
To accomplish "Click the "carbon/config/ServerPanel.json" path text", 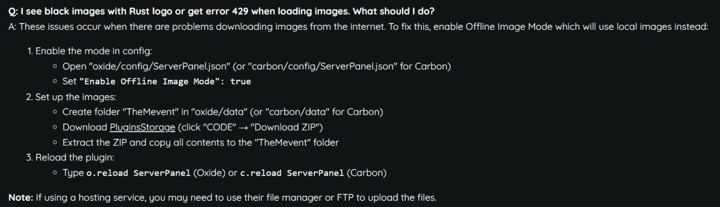I will pos(322,66).
